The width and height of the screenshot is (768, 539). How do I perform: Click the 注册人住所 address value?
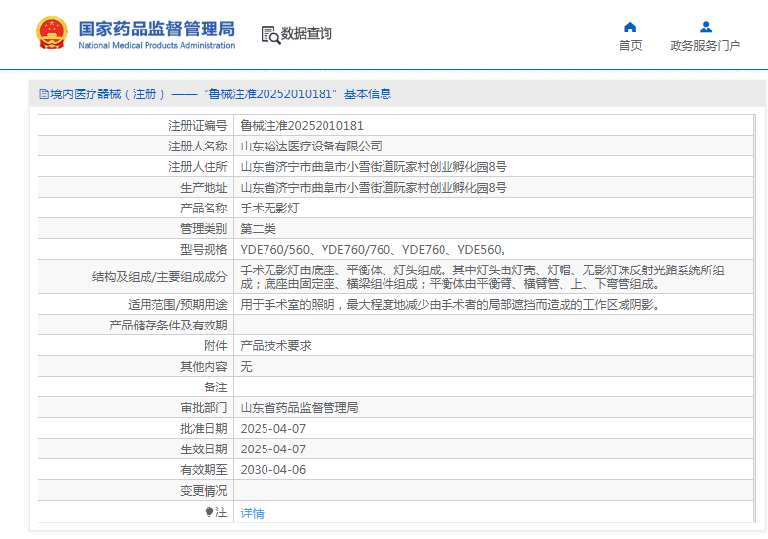click(x=374, y=167)
